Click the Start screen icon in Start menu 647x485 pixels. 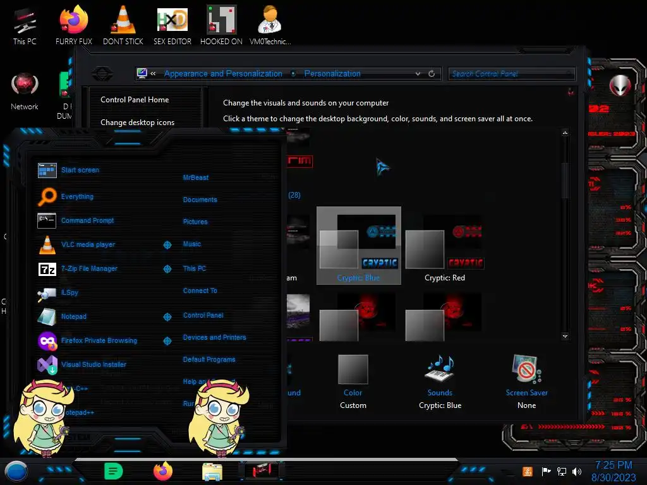(x=47, y=170)
